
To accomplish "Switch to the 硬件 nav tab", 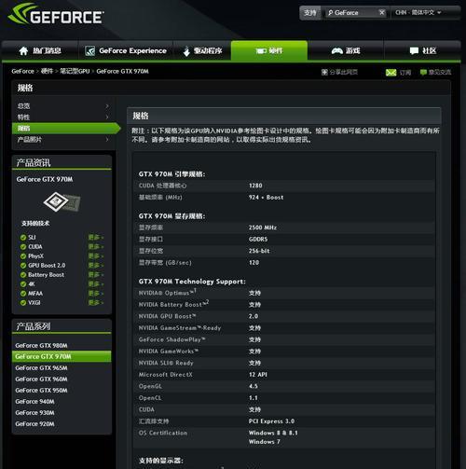I will tap(269, 50).
